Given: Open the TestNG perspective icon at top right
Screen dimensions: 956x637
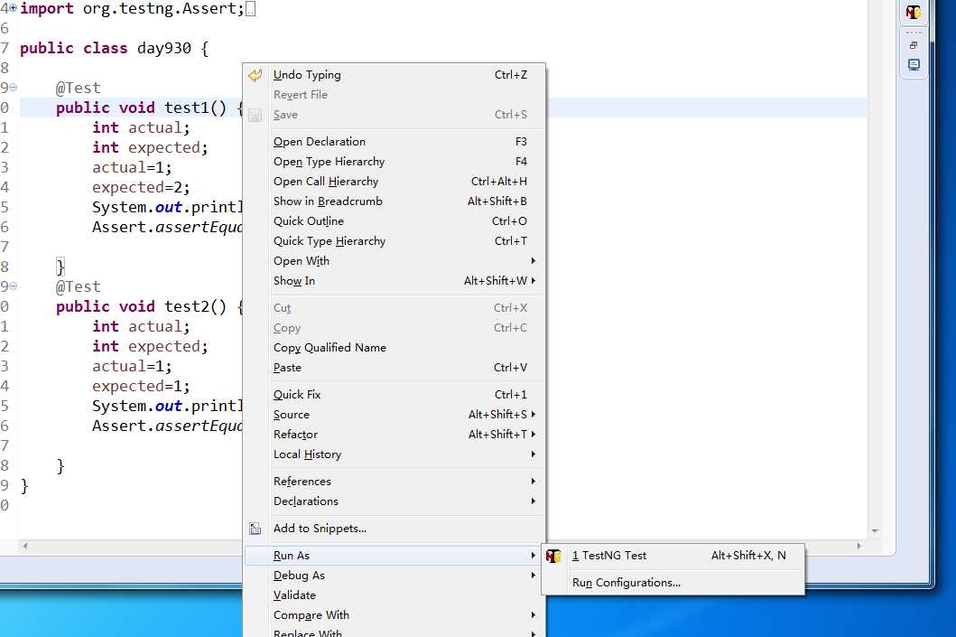Looking at the screenshot, I should (913, 12).
